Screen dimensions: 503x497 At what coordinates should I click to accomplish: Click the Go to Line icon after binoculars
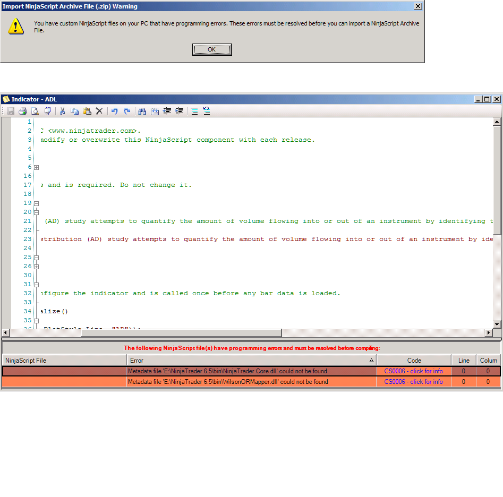click(155, 112)
